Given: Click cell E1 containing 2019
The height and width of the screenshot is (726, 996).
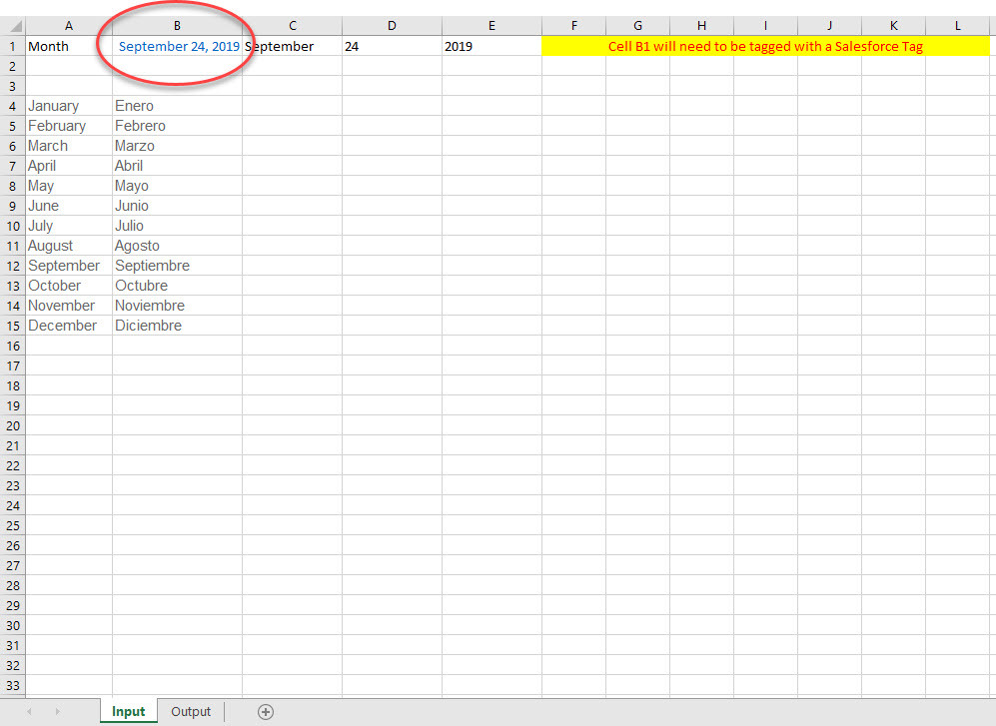Looking at the screenshot, I should coord(492,46).
